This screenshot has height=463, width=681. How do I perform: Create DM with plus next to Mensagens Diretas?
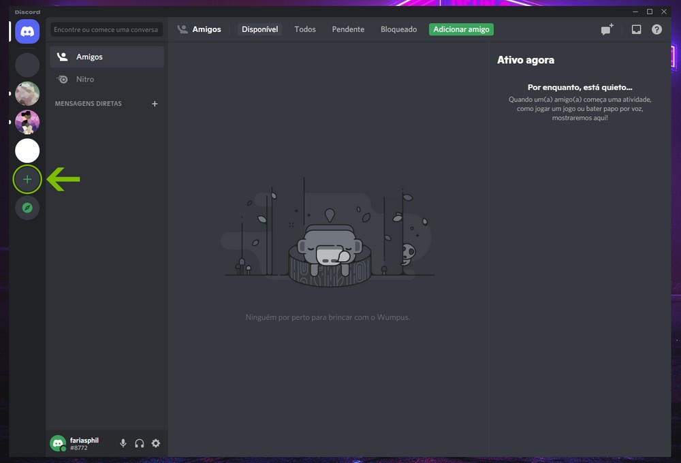pyautogui.click(x=155, y=103)
